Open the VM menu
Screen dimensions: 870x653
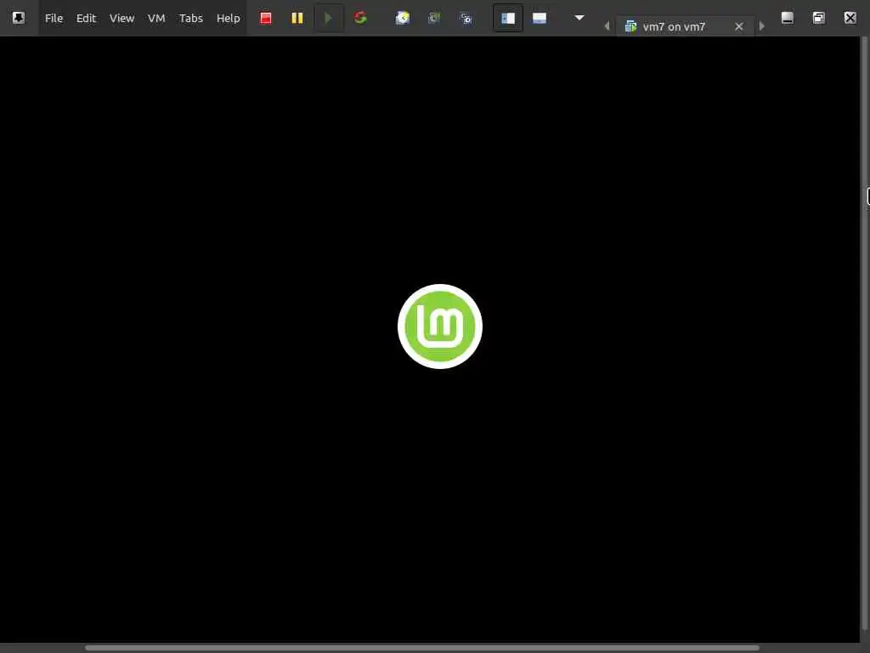(156, 19)
